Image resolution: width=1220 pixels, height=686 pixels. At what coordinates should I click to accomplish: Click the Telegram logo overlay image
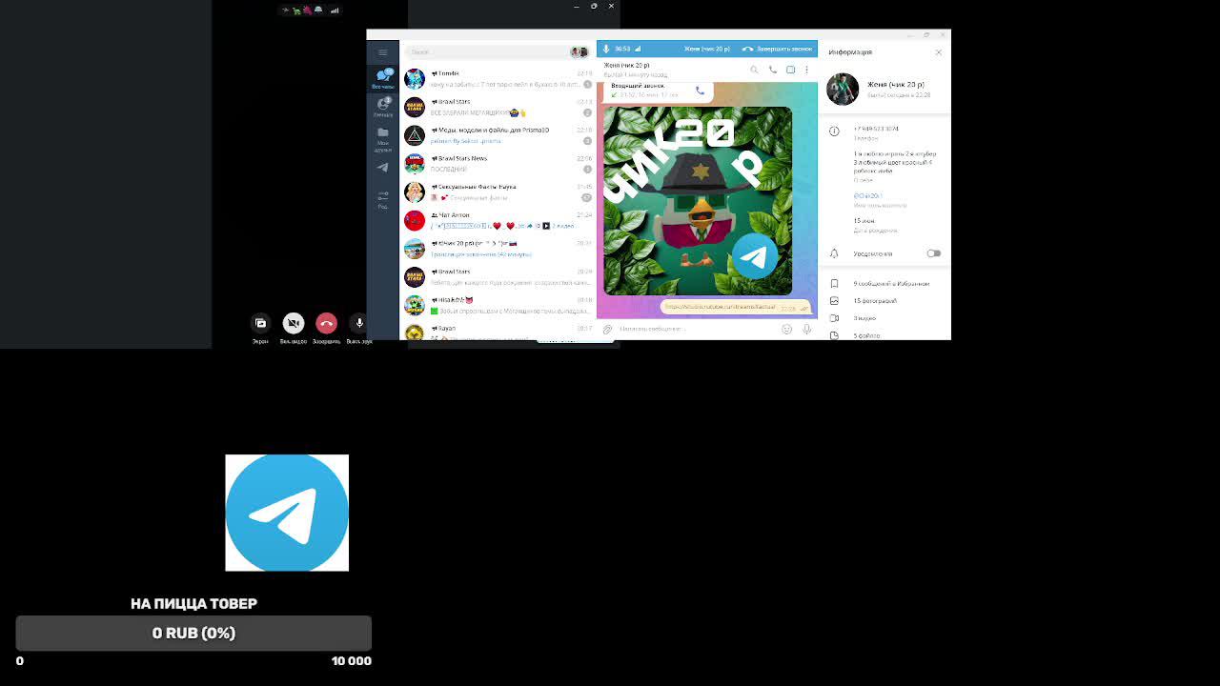pos(287,513)
